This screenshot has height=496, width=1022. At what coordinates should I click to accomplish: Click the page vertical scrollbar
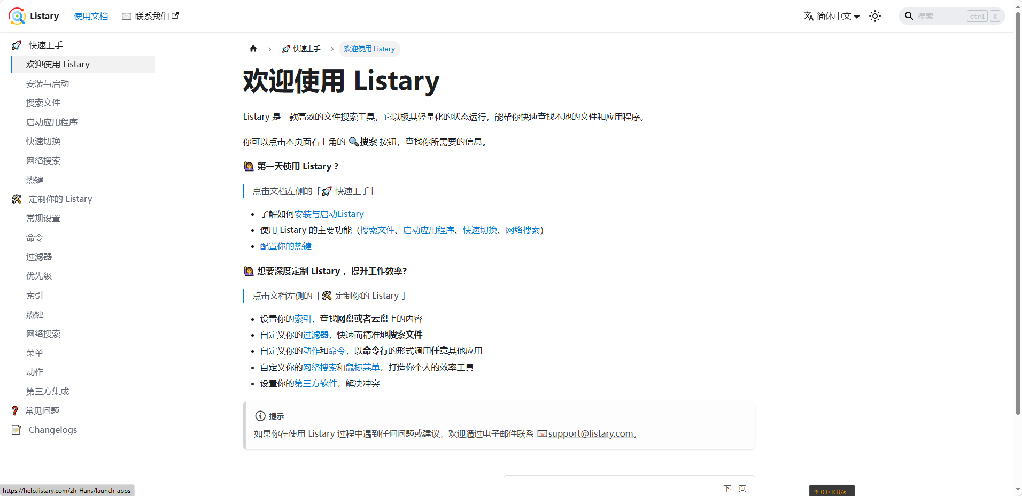click(1018, 214)
